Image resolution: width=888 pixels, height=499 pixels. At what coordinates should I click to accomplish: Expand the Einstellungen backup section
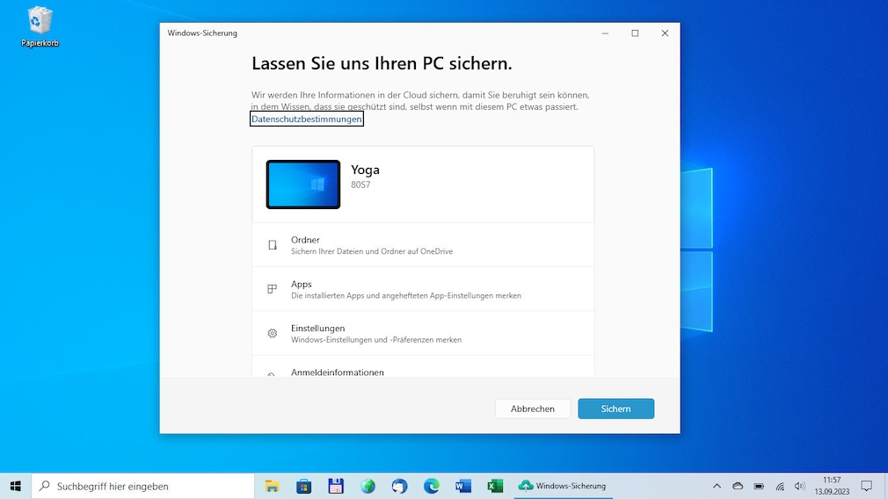click(422, 333)
